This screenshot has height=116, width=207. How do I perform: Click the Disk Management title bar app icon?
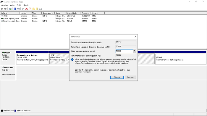pos(1,2)
